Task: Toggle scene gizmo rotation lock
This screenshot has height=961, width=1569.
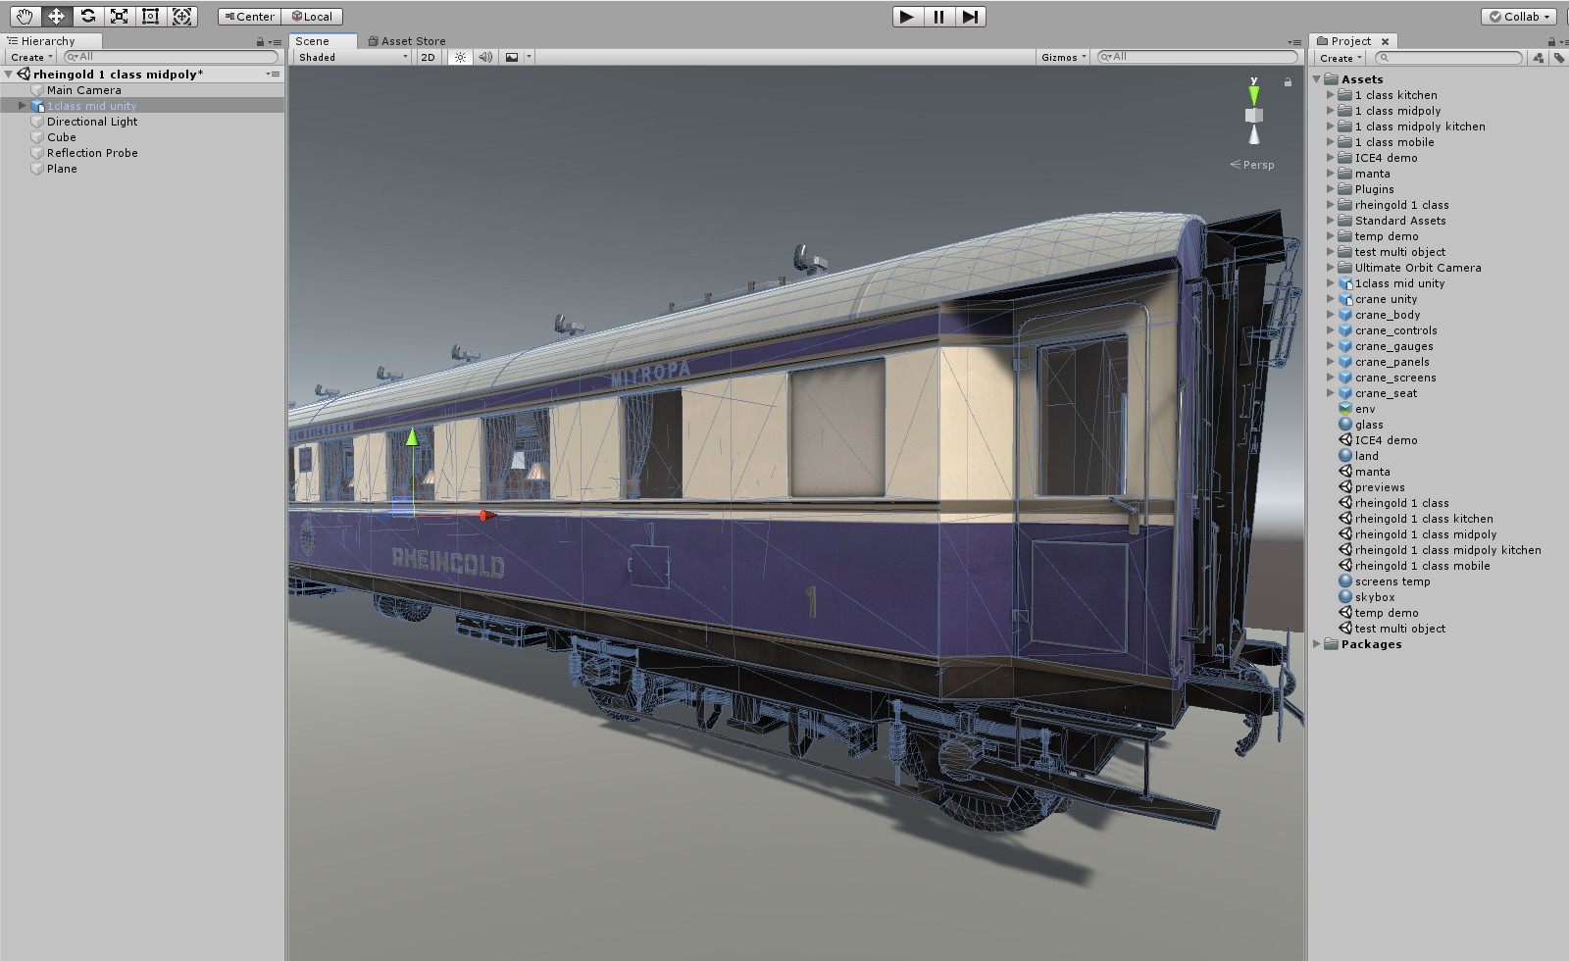Action: (x=1288, y=82)
